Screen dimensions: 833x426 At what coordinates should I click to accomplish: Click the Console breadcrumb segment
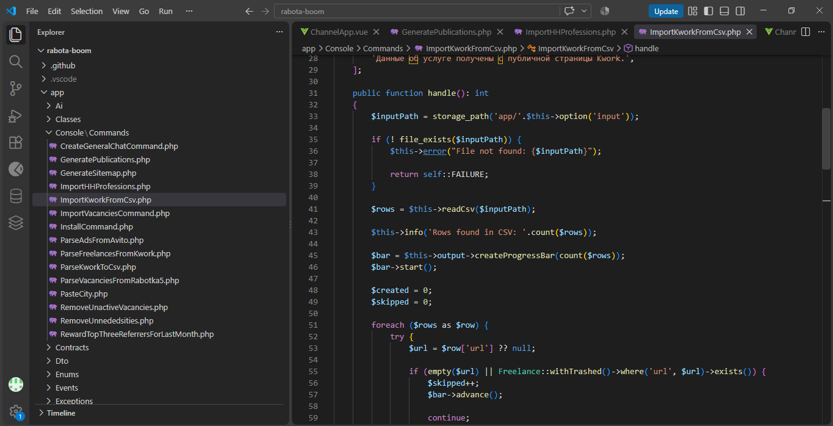click(339, 48)
